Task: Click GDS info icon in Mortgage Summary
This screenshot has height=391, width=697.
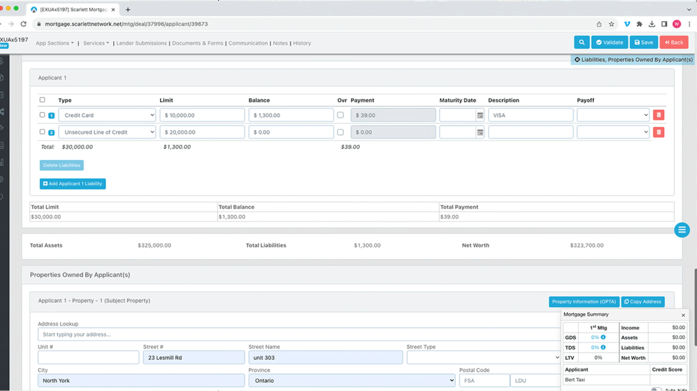Action: pyautogui.click(x=603, y=337)
